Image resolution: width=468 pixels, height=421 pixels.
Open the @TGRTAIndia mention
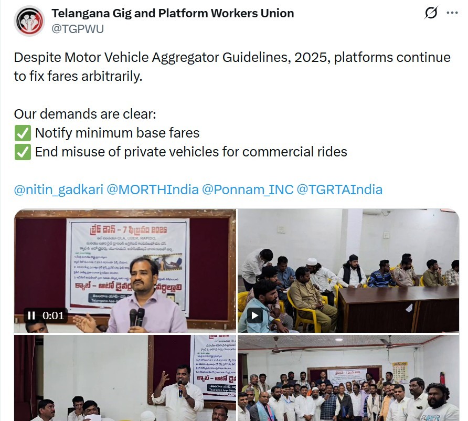tap(339, 190)
